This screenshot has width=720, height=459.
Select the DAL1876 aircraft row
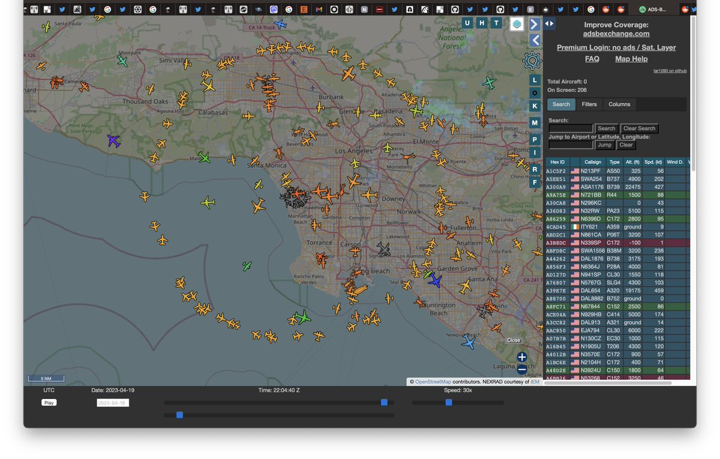click(617, 259)
